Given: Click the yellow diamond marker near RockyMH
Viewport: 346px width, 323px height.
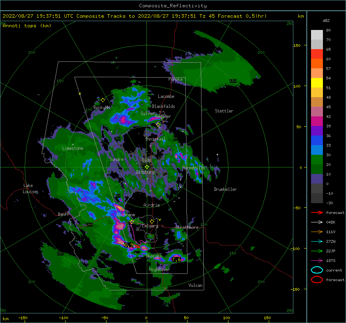Looking at the screenshot, I should (103, 100).
